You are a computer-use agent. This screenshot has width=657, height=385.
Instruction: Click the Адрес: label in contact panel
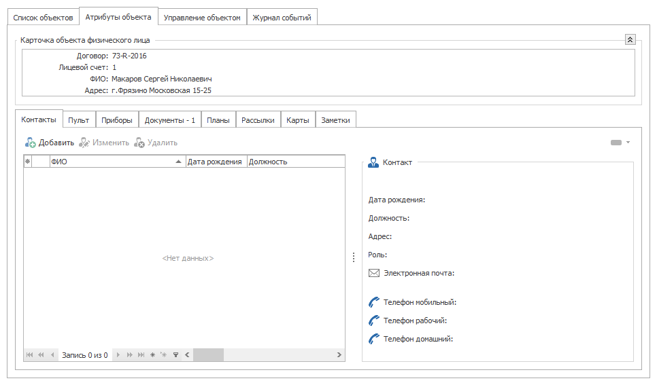click(x=380, y=236)
